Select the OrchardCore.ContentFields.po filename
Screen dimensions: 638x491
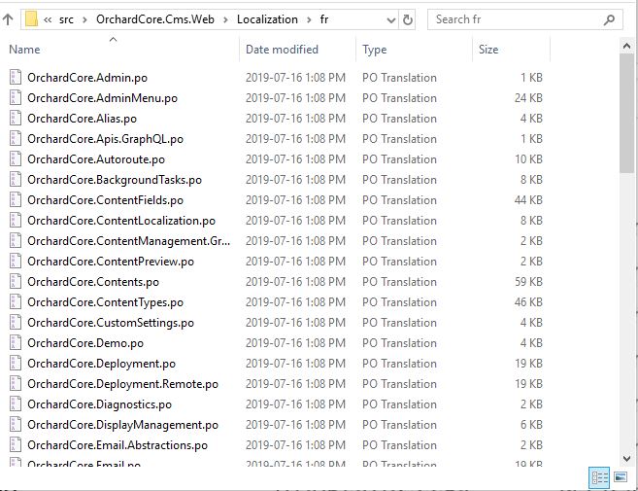tap(106, 199)
